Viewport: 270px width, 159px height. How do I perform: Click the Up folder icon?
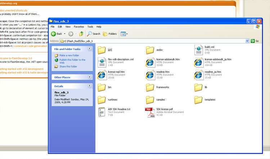coord(81,34)
